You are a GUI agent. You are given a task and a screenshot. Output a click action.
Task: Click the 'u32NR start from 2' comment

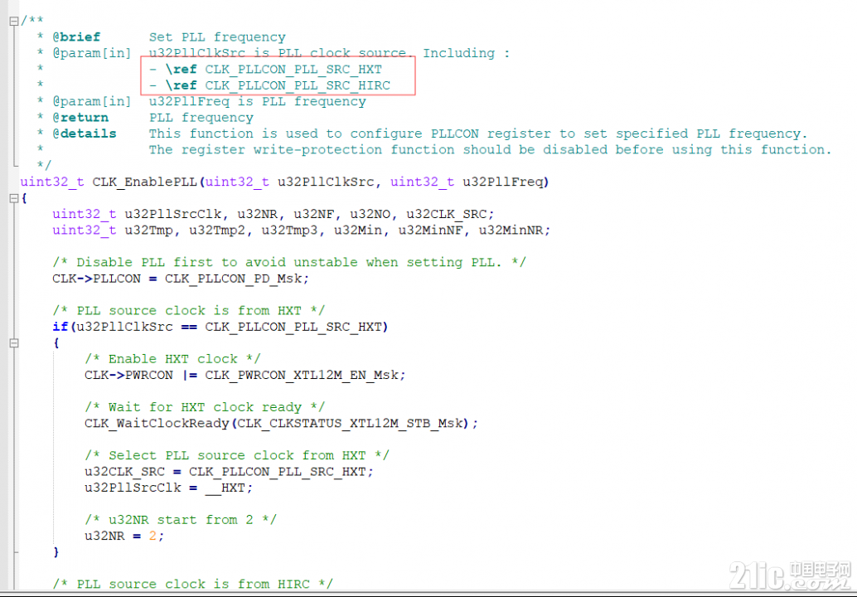pos(181,520)
